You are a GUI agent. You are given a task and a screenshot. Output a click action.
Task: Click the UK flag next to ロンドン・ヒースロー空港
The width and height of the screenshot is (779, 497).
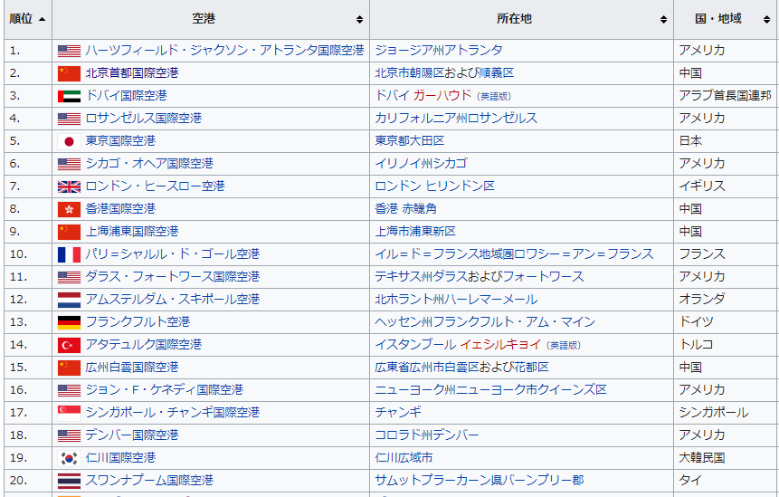69,186
